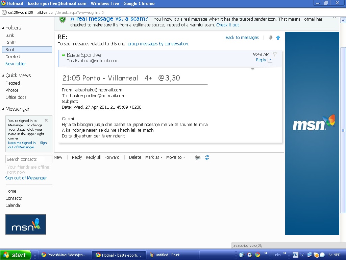This screenshot has height=260, width=346.
Task: Click Sign out of Messenger below contacts
Action: coord(26,178)
